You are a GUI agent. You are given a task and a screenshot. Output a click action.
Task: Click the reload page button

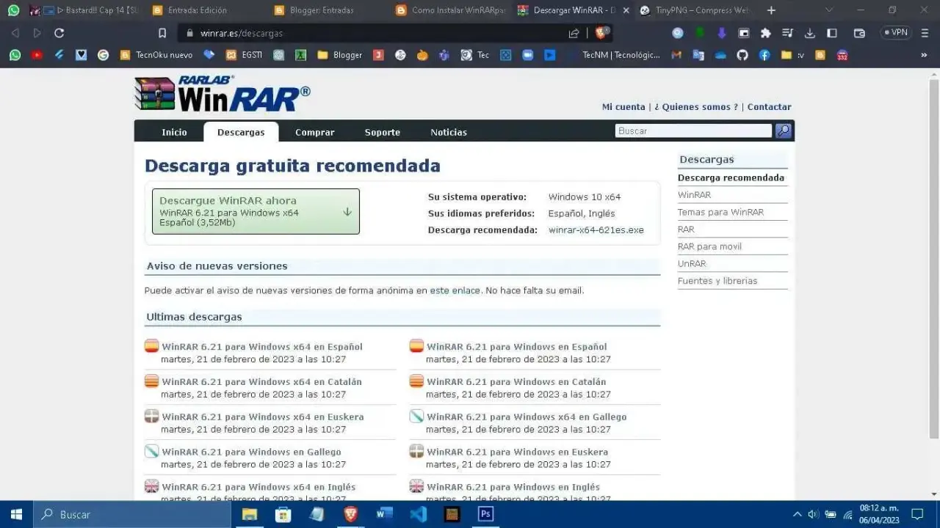(x=59, y=33)
